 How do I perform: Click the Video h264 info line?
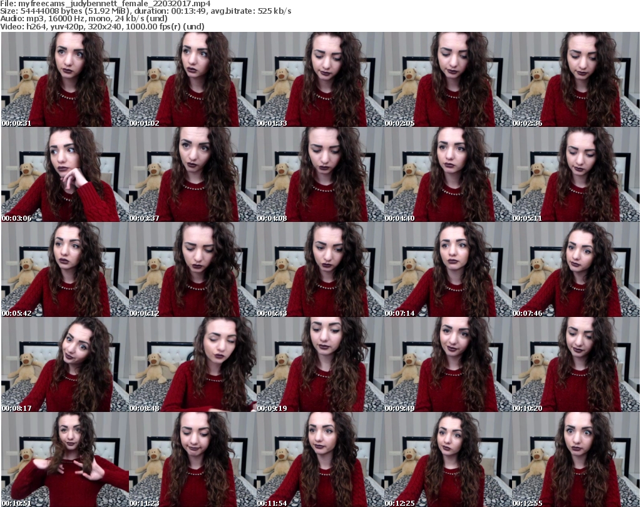pos(102,26)
